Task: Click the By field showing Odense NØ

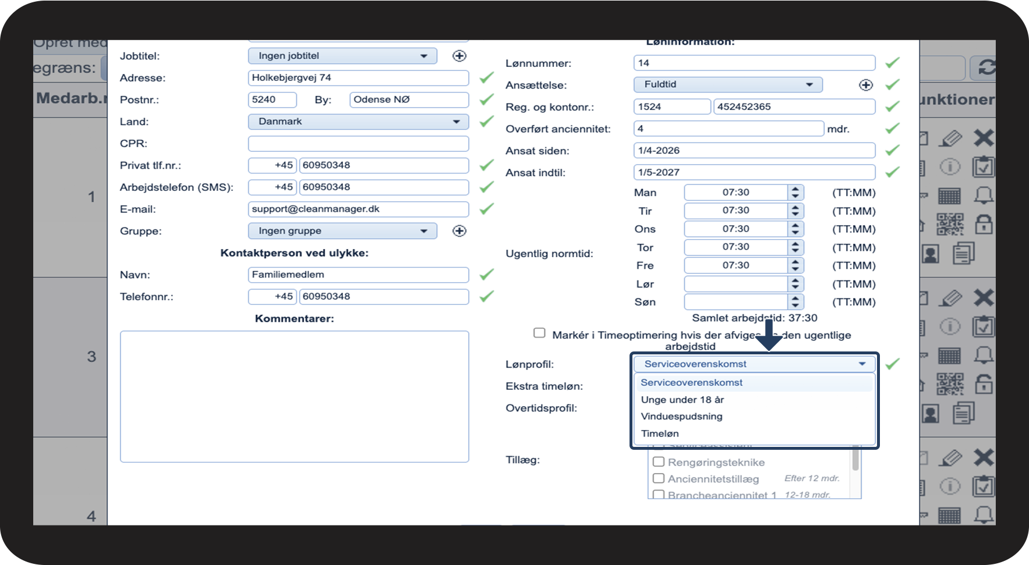Action: pyautogui.click(x=409, y=100)
